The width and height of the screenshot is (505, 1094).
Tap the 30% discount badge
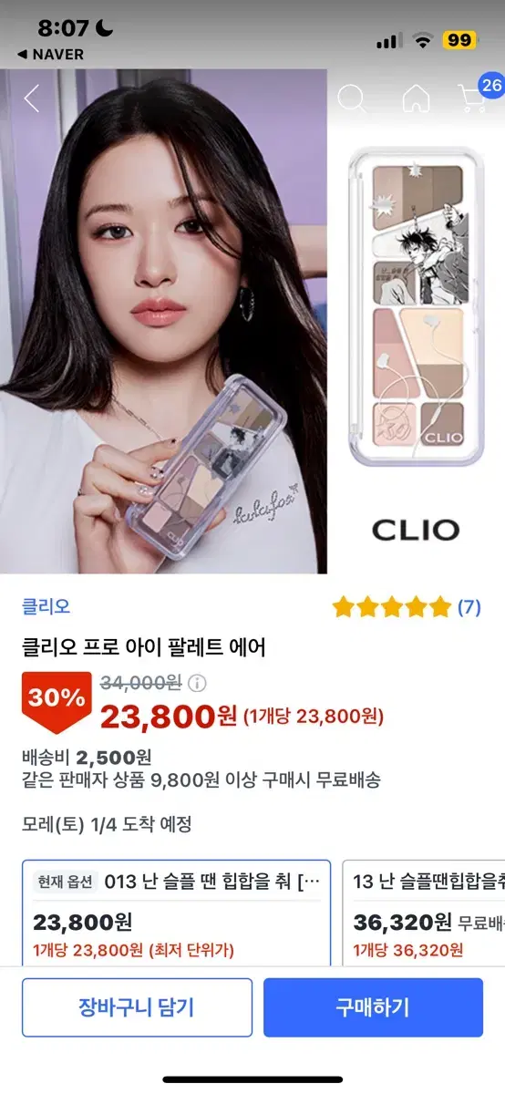(x=57, y=699)
